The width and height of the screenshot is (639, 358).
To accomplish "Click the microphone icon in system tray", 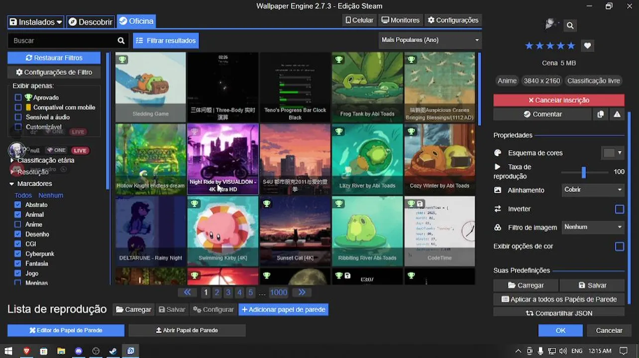I will (x=540, y=351).
